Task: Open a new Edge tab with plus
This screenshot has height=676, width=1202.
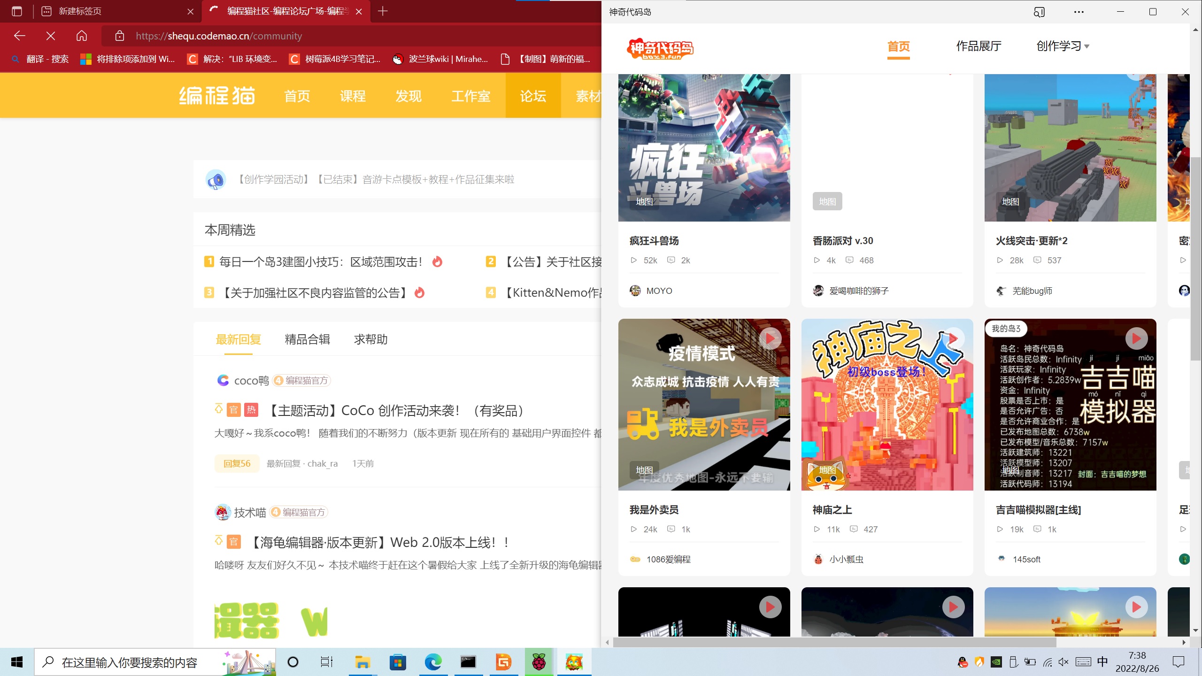Action: [383, 11]
